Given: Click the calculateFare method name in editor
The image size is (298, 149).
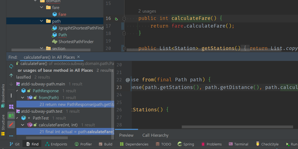Looking at the screenshot, I should pyautogui.click(x=191, y=18).
